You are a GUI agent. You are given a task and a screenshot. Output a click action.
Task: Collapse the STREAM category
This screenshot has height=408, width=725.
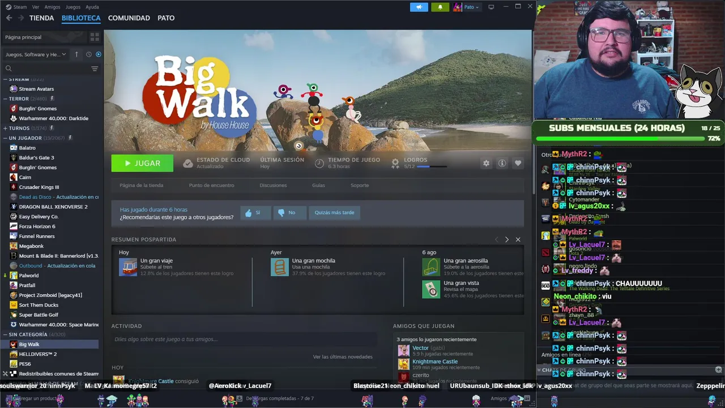pyautogui.click(x=6, y=79)
